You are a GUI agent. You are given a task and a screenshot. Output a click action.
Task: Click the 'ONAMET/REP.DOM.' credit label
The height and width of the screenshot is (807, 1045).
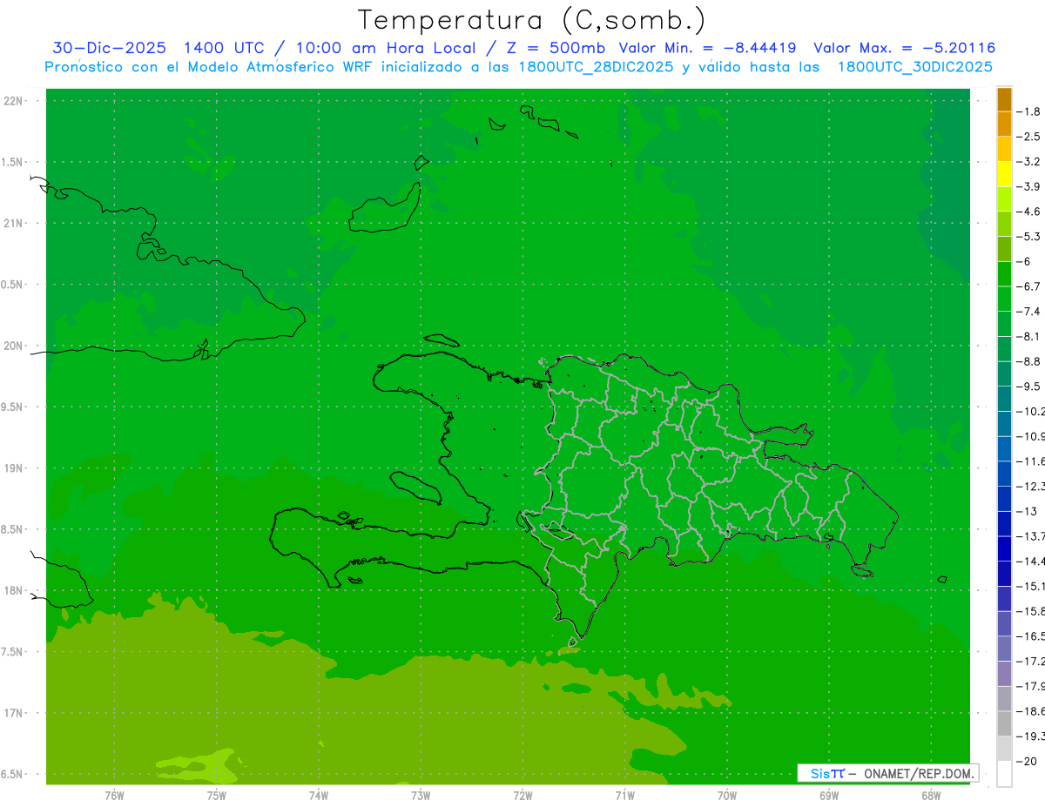pyautogui.click(x=918, y=773)
